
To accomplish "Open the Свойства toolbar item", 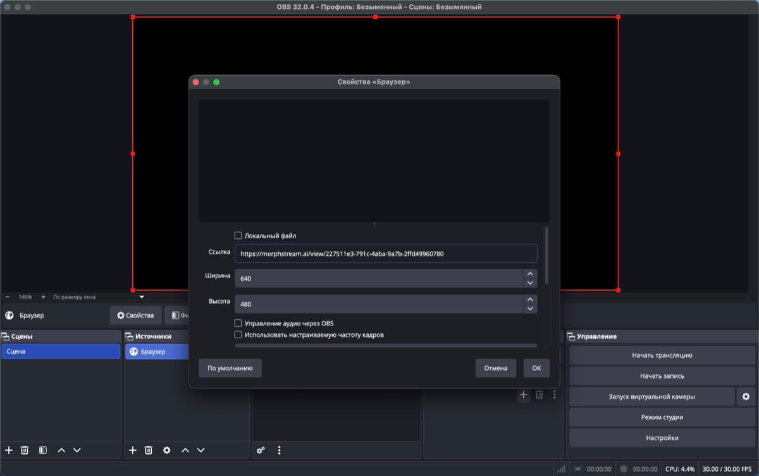I will [x=135, y=315].
